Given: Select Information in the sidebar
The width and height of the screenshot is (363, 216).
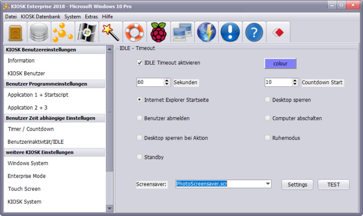Looking at the screenshot, I should pyautogui.click(x=54, y=61).
